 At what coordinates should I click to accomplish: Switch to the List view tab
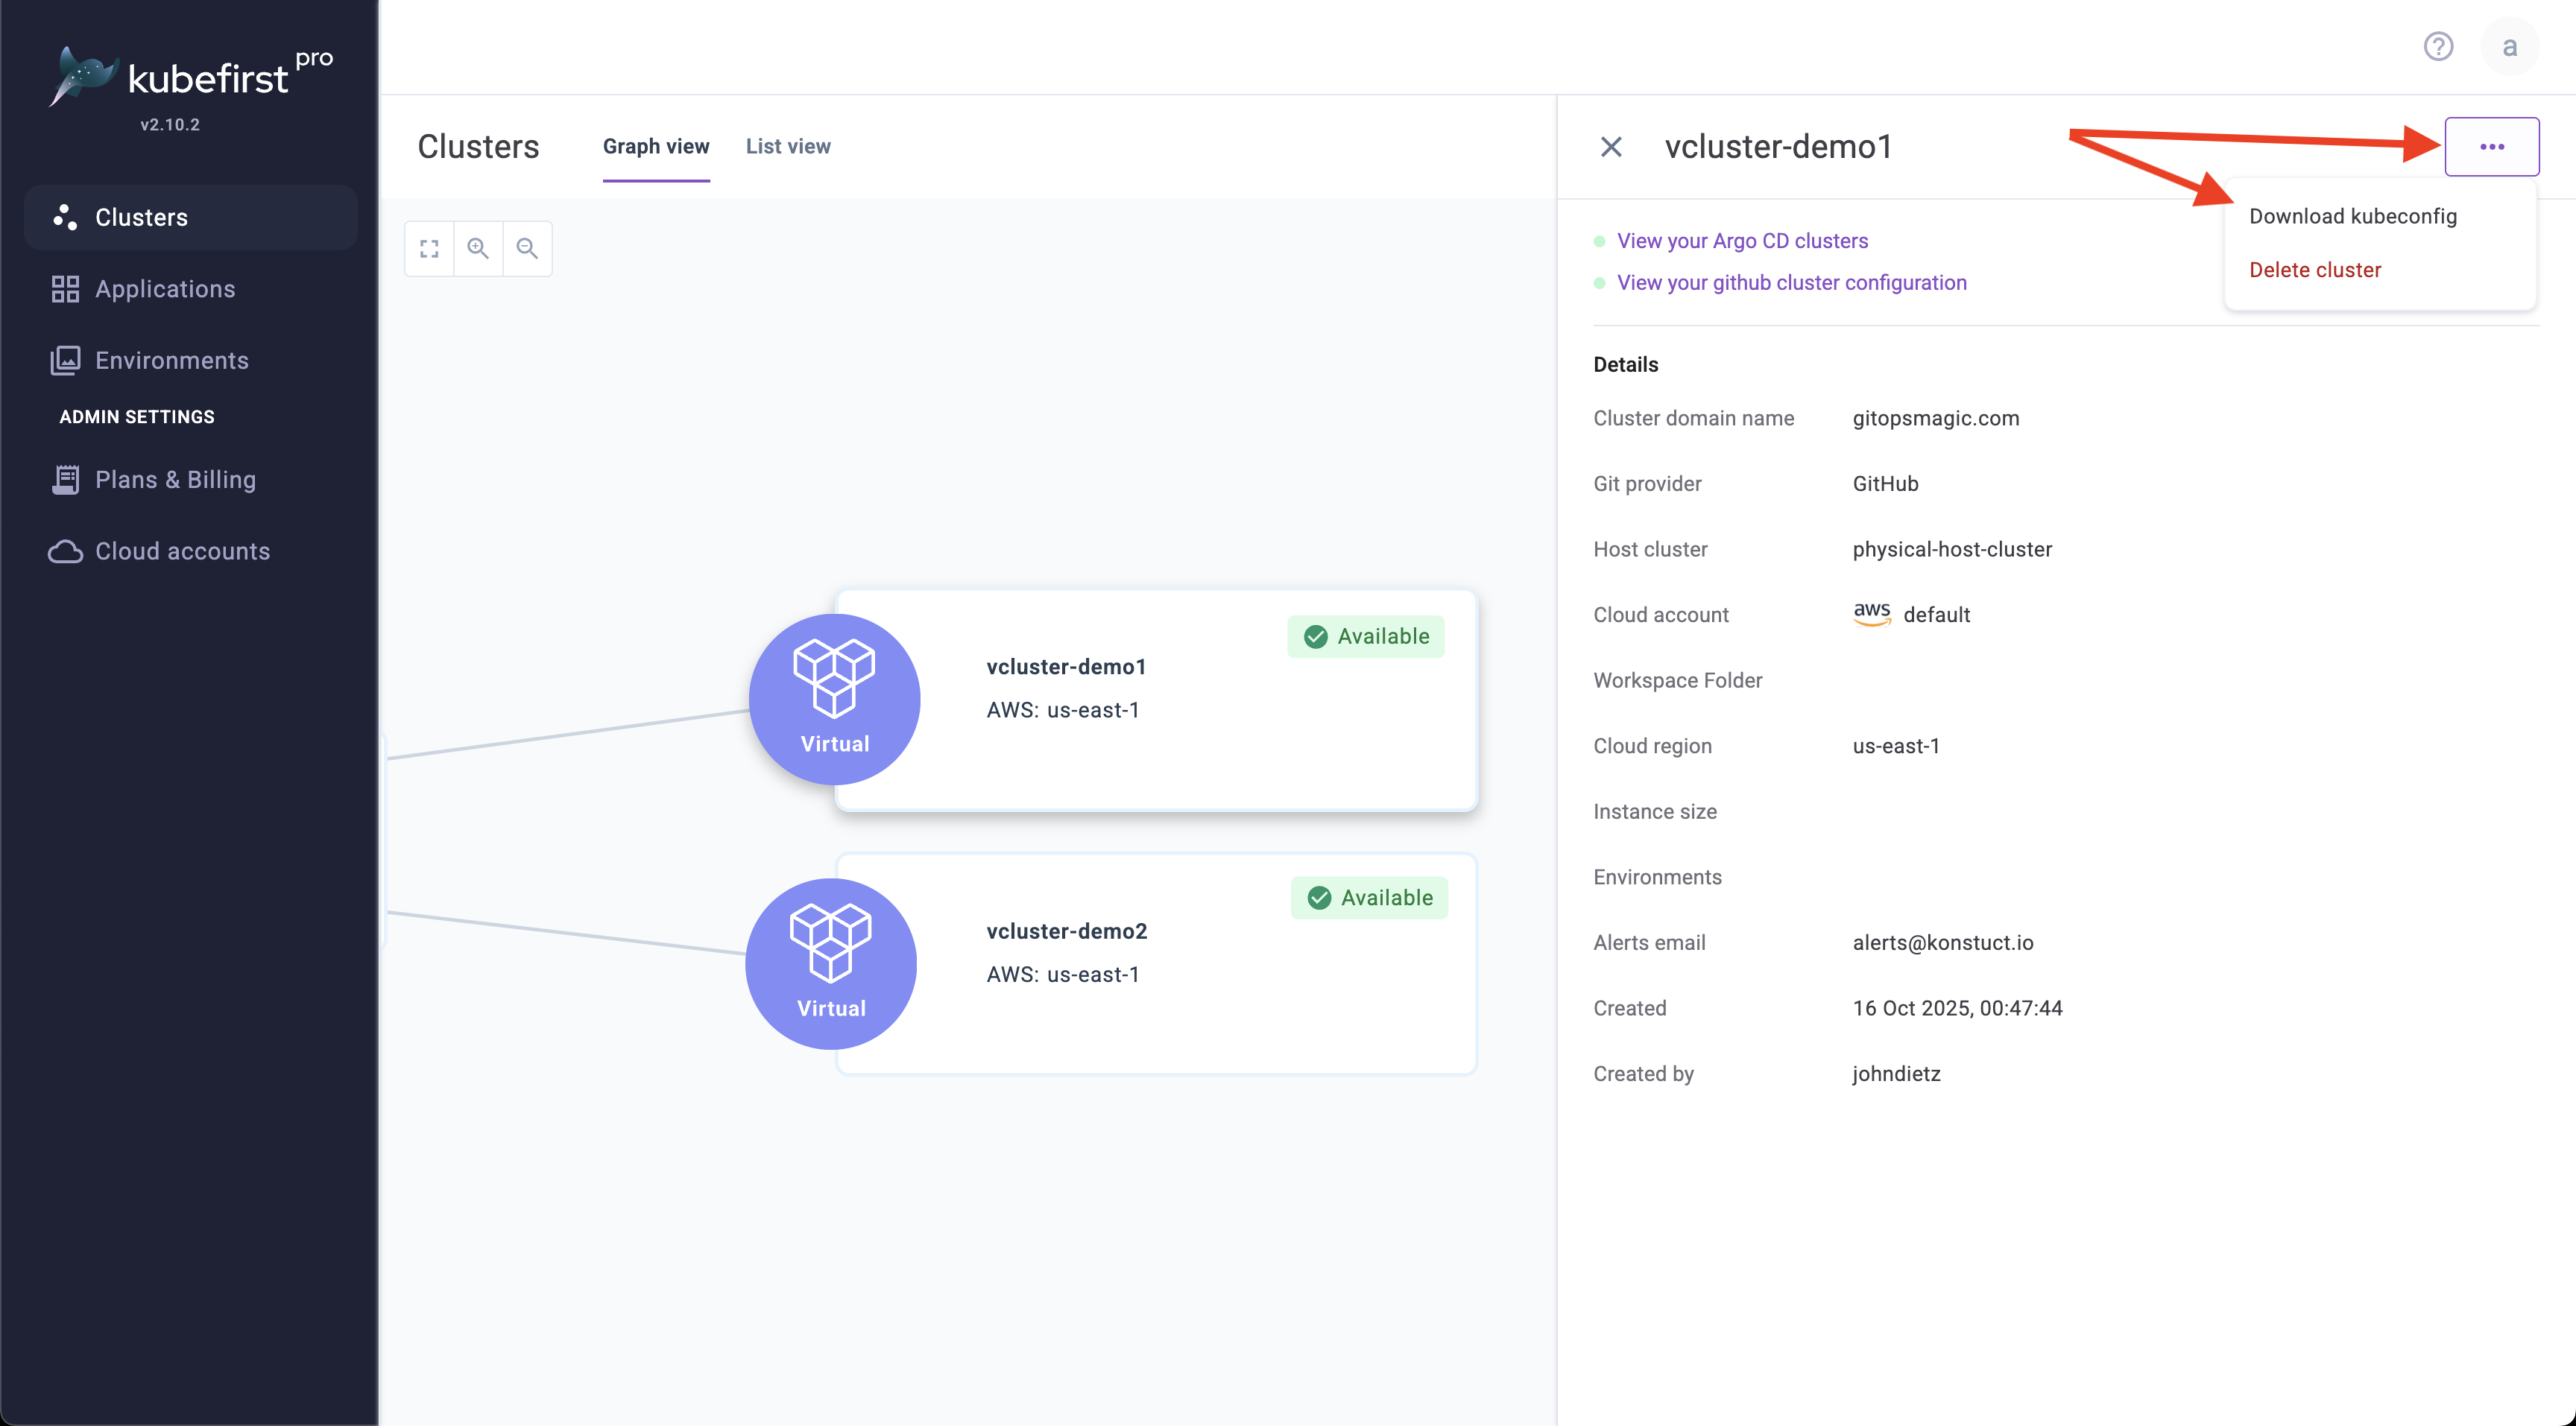[788, 146]
